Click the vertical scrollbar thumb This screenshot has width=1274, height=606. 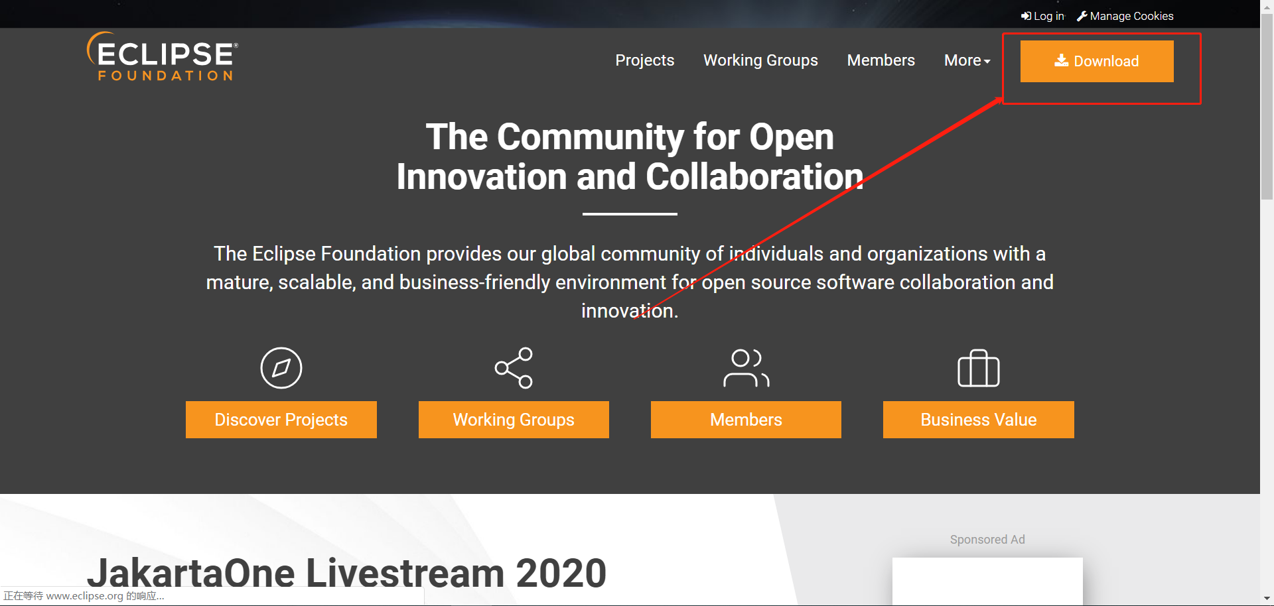pos(1267,106)
